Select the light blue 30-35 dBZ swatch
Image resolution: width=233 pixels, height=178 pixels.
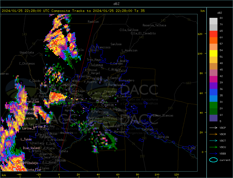point(213,99)
